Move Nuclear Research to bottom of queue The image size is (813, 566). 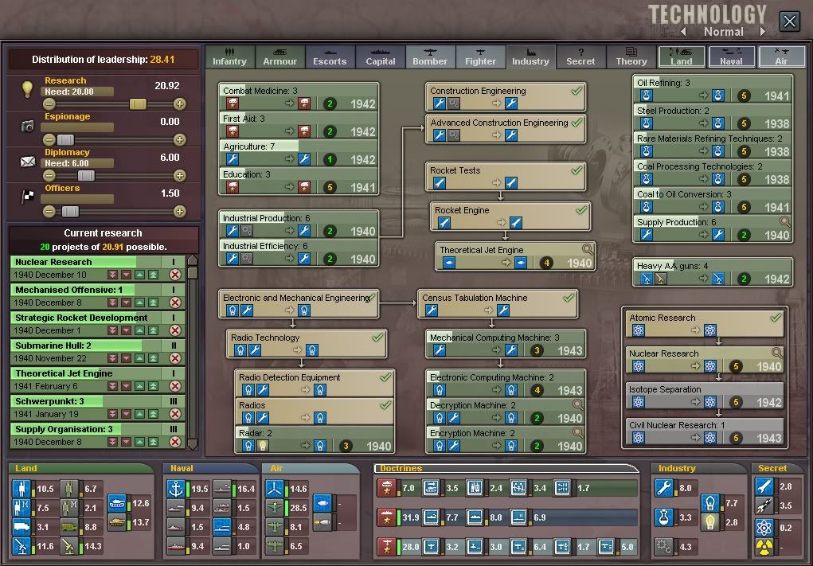112,275
